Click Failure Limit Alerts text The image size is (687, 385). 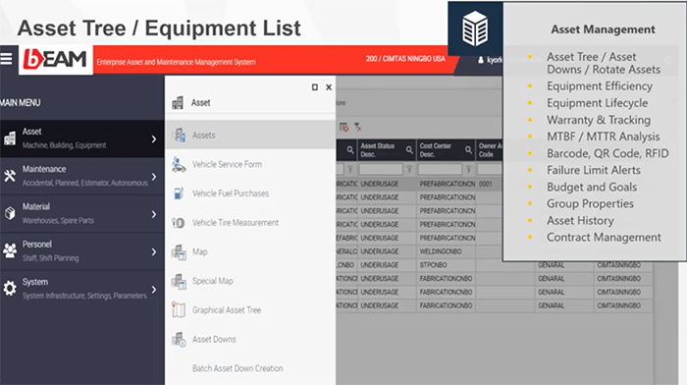[x=594, y=170]
